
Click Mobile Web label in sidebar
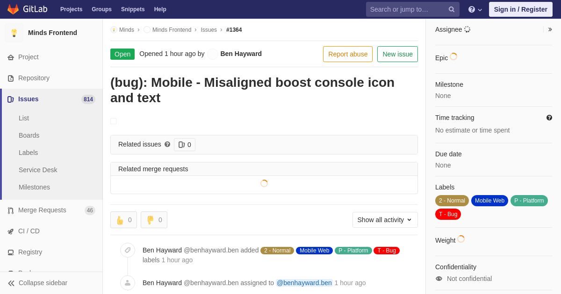tap(489, 201)
